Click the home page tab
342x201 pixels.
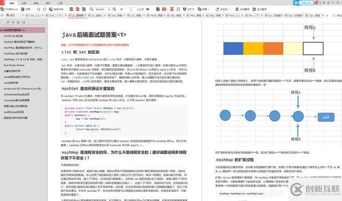[x=11, y=15]
